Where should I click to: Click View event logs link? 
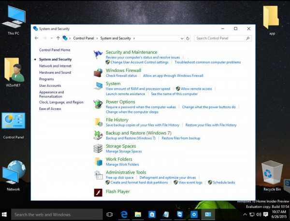pyautogui.click(x=190, y=182)
